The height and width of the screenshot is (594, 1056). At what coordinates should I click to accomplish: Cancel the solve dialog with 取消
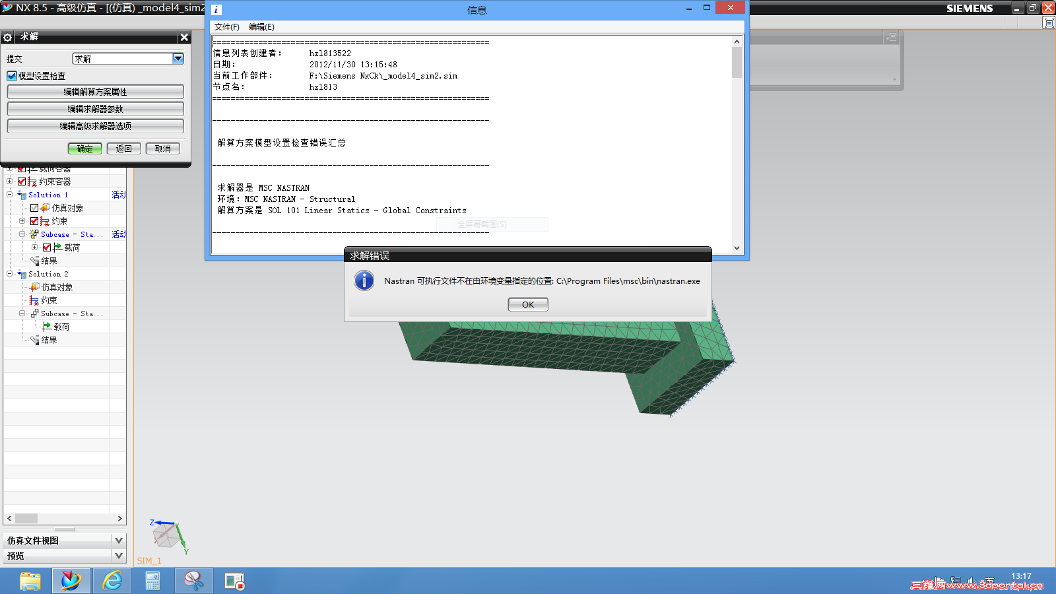coord(163,148)
